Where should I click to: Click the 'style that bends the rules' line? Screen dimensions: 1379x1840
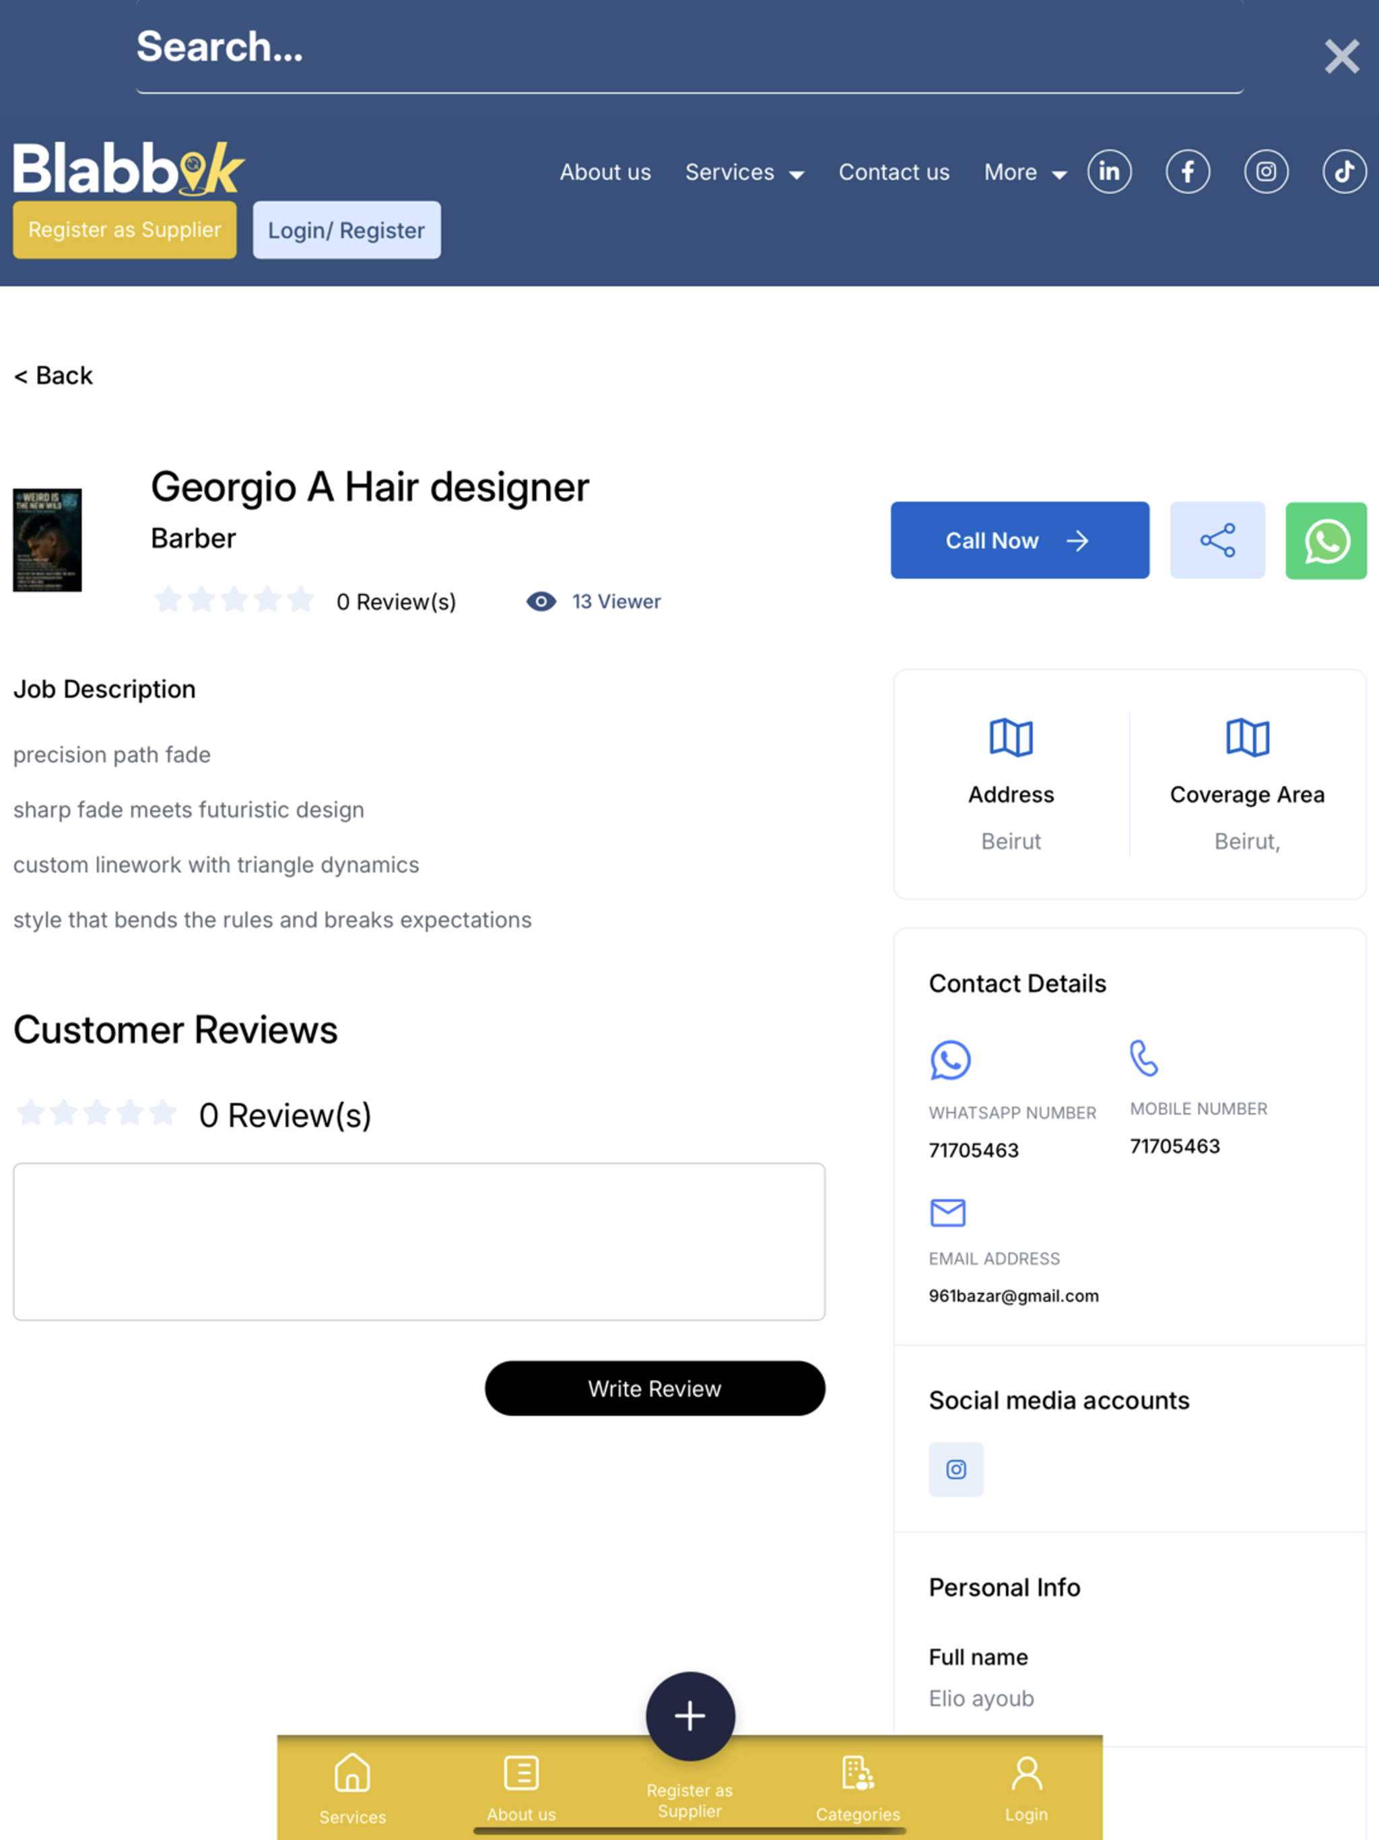[272, 919]
